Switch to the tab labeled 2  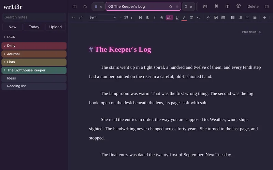[186, 6]
